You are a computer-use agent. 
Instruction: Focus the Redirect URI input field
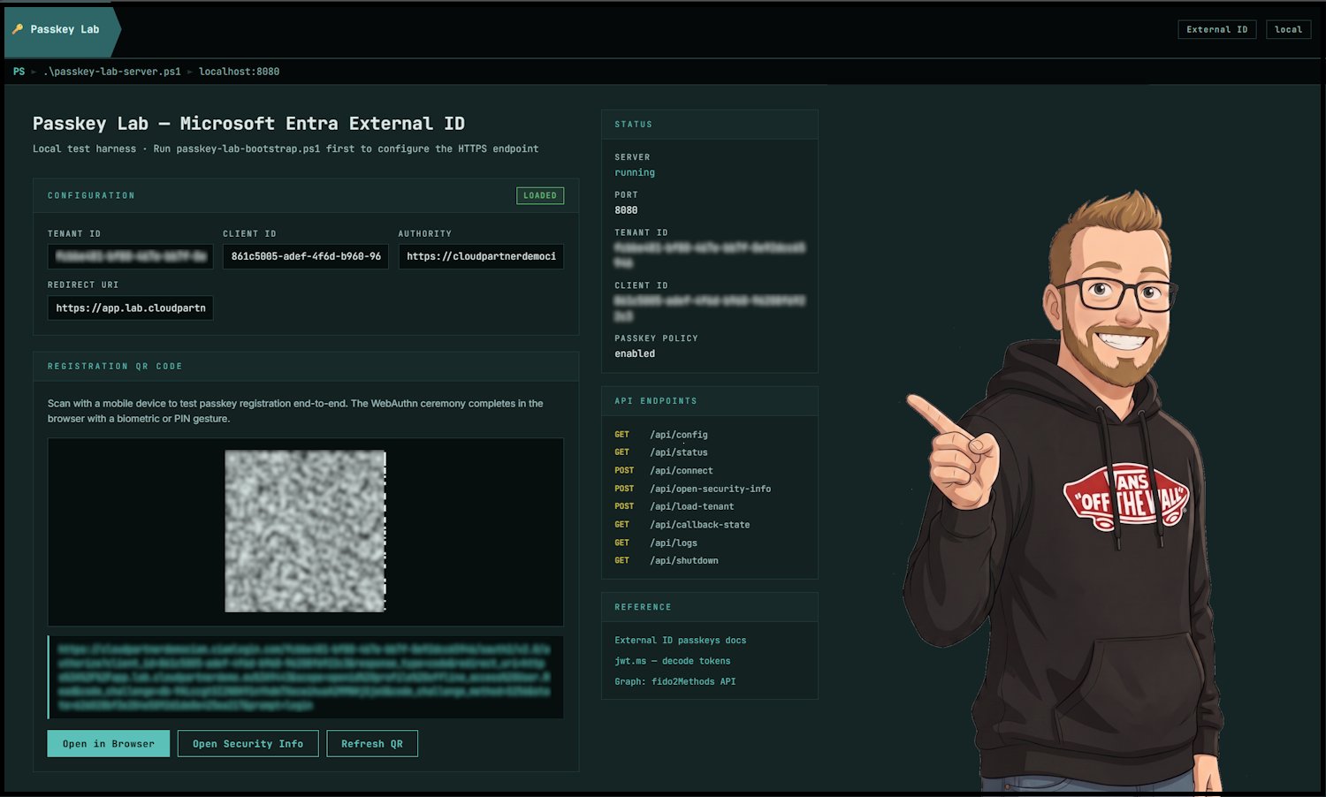tap(130, 307)
